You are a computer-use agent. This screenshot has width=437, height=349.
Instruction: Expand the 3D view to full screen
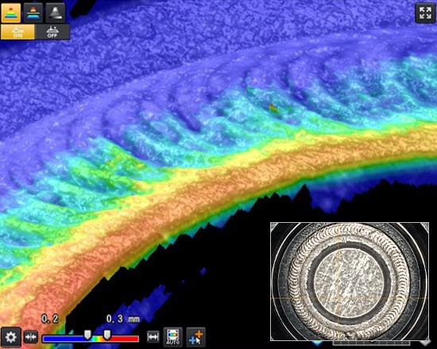pyautogui.click(x=425, y=13)
